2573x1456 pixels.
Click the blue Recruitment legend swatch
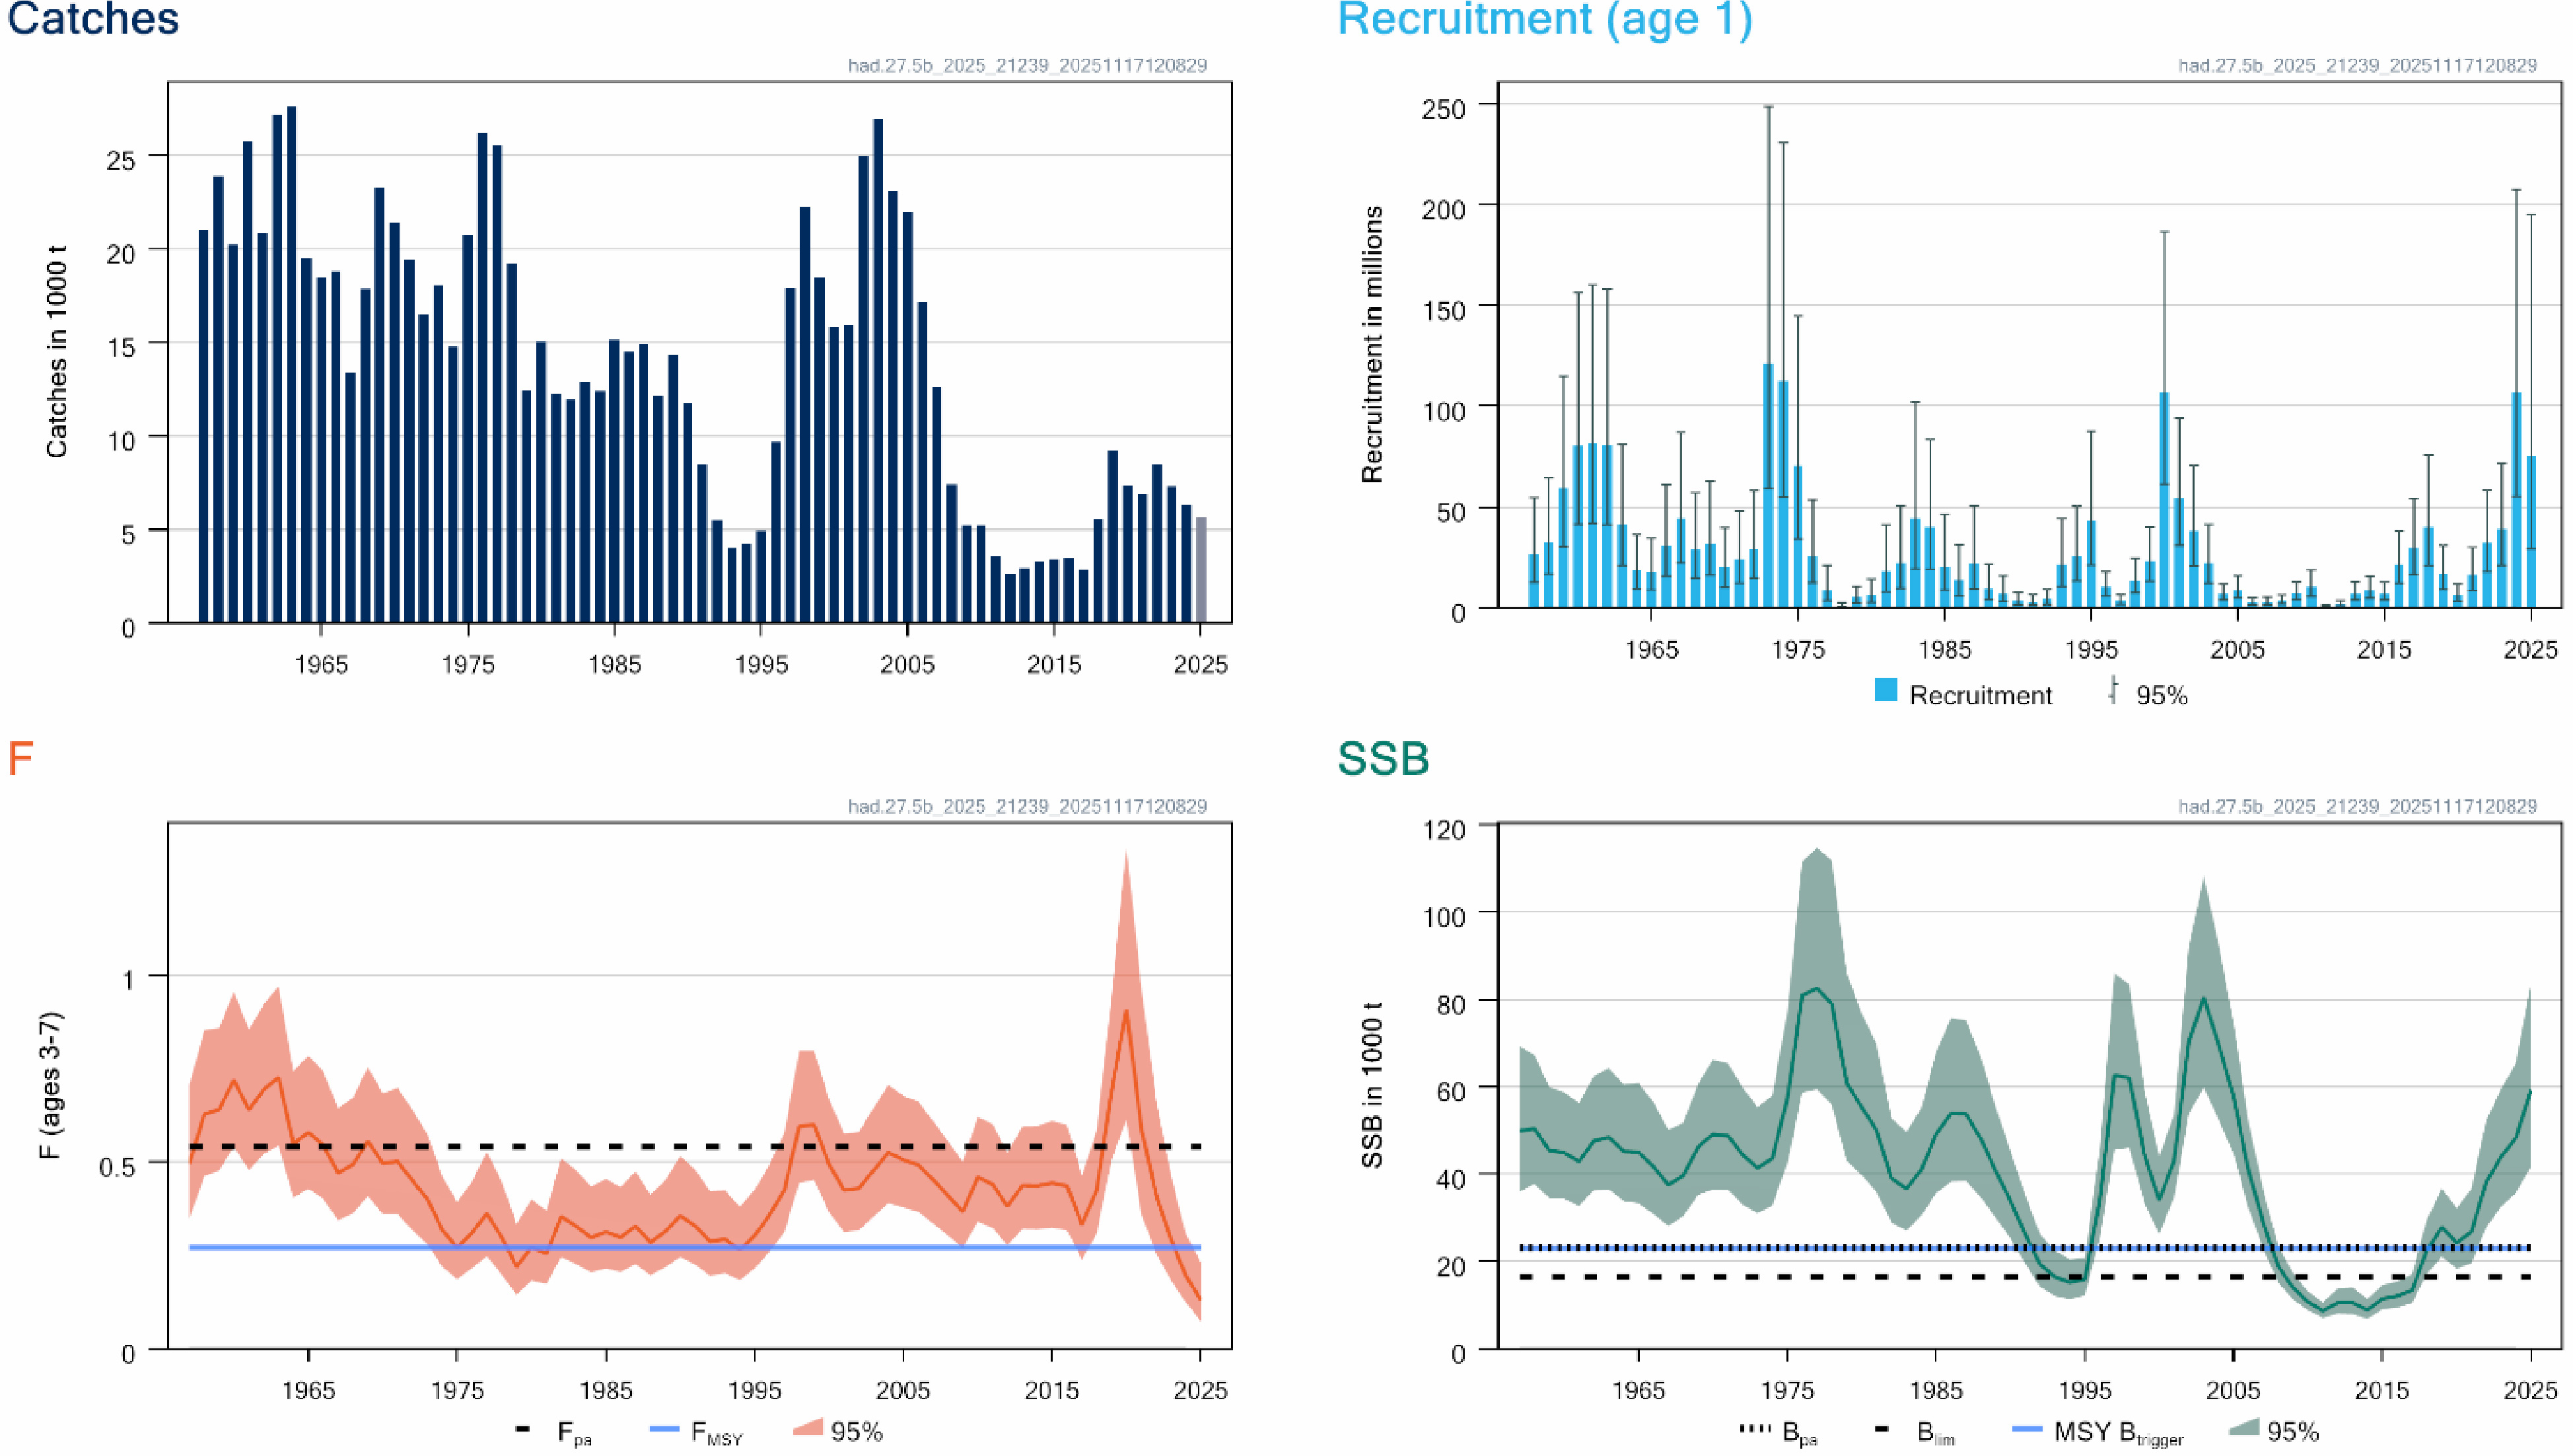pos(1886,691)
